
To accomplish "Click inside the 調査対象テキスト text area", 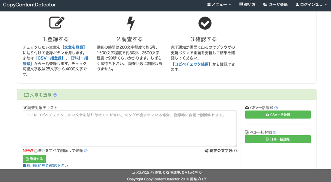I will [x=130, y=128].
